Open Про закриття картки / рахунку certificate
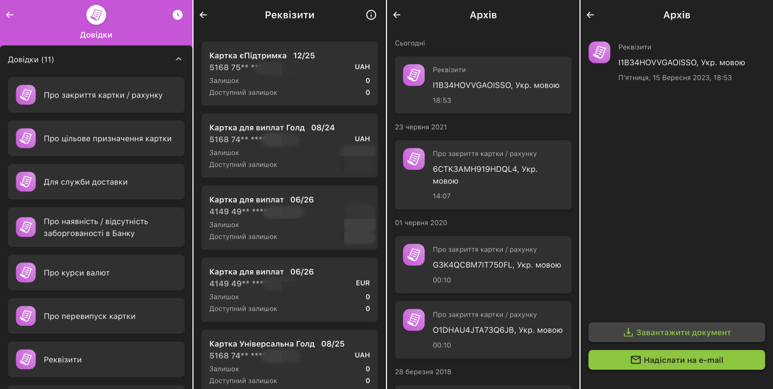Viewport: 773px width, 389px height. pyautogui.click(x=96, y=95)
